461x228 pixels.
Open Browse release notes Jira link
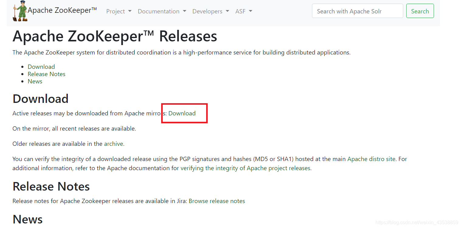pos(217,201)
